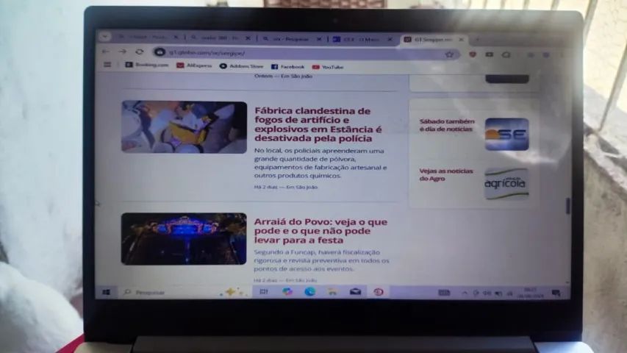Open the Mail app in the taskbar
Image resolution: width=627 pixels, height=353 pixels.
[356, 292]
